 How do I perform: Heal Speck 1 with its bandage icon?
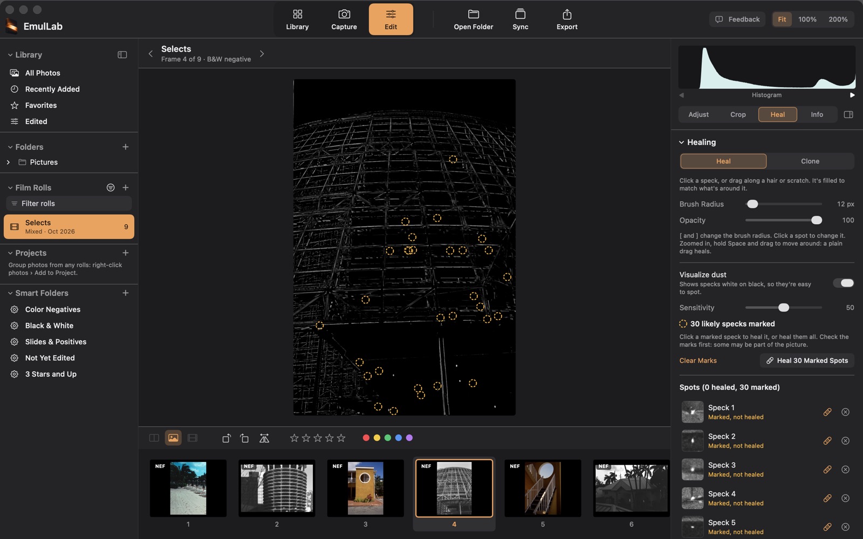click(827, 412)
